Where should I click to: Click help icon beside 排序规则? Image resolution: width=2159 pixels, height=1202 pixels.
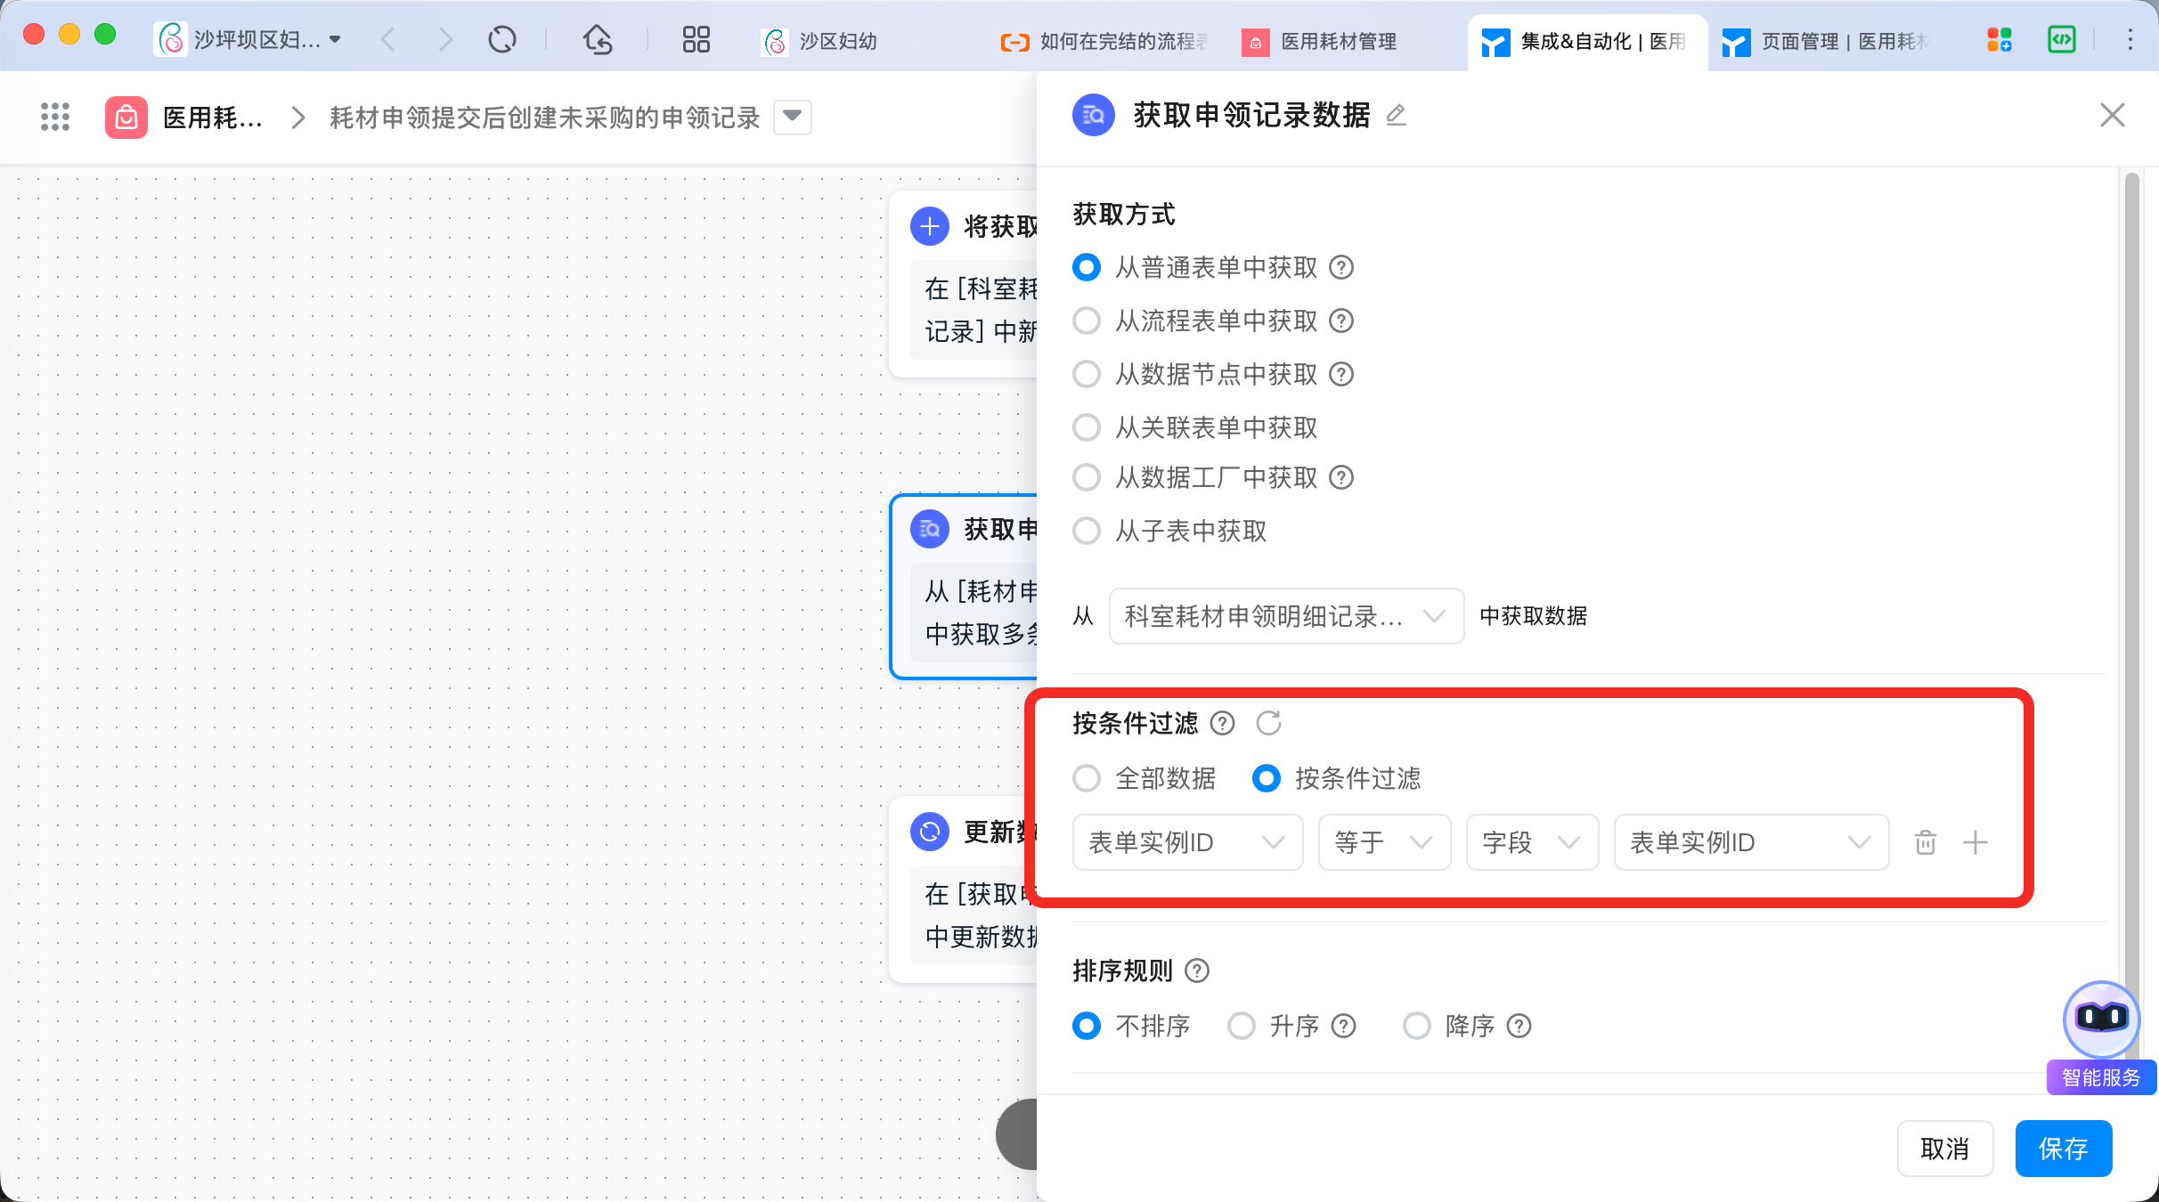coord(1197,971)
